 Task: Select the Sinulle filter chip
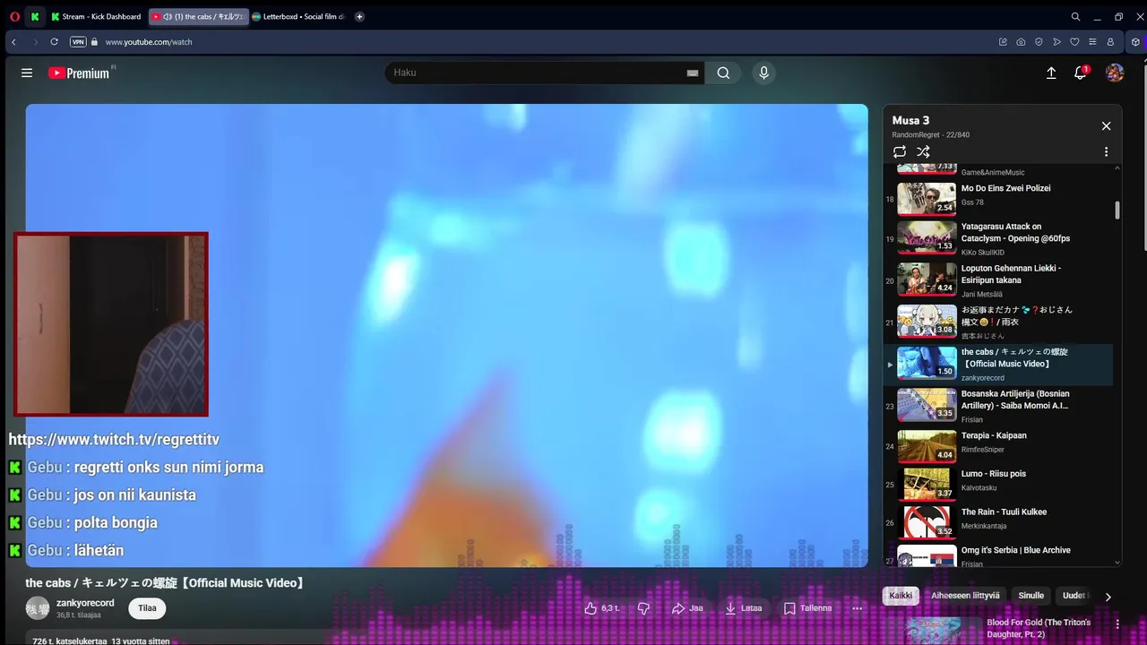point(1031,596)
